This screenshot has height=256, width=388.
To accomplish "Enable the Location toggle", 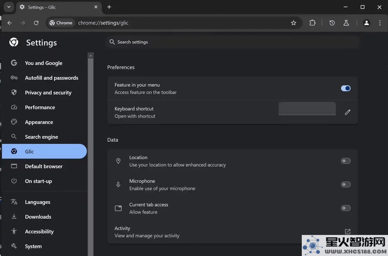I will coord(346,161).
